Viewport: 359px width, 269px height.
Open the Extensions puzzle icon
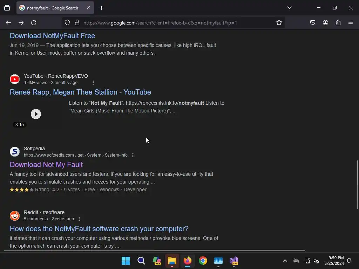338,23
